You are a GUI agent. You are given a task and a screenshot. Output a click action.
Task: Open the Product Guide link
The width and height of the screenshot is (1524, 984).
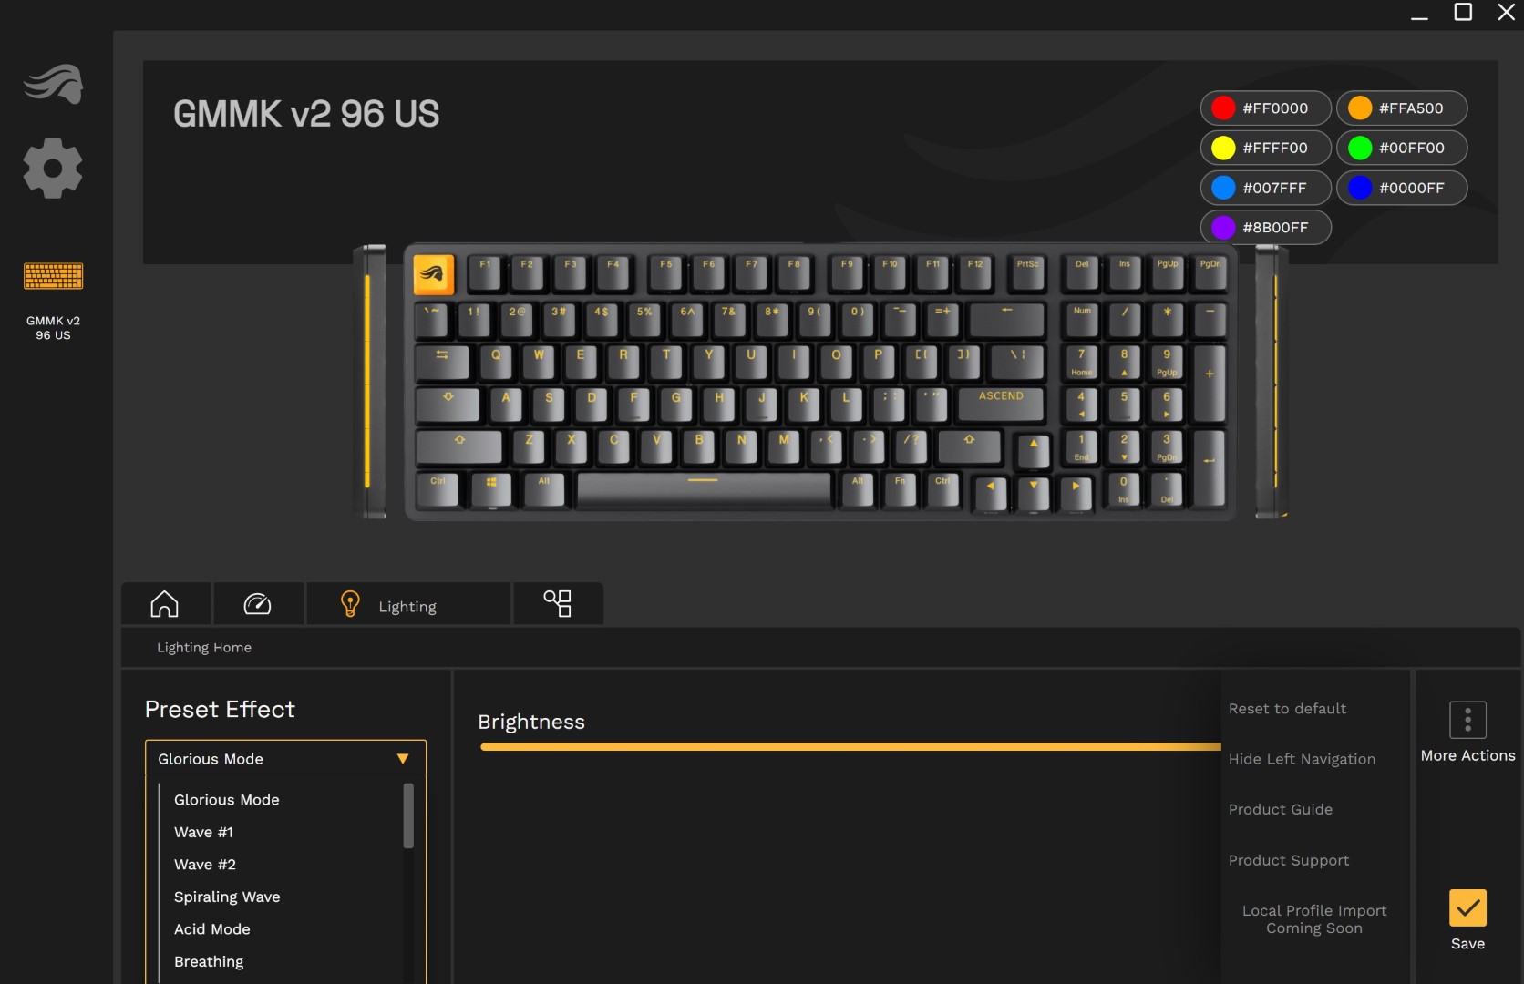pos(1281,809)
